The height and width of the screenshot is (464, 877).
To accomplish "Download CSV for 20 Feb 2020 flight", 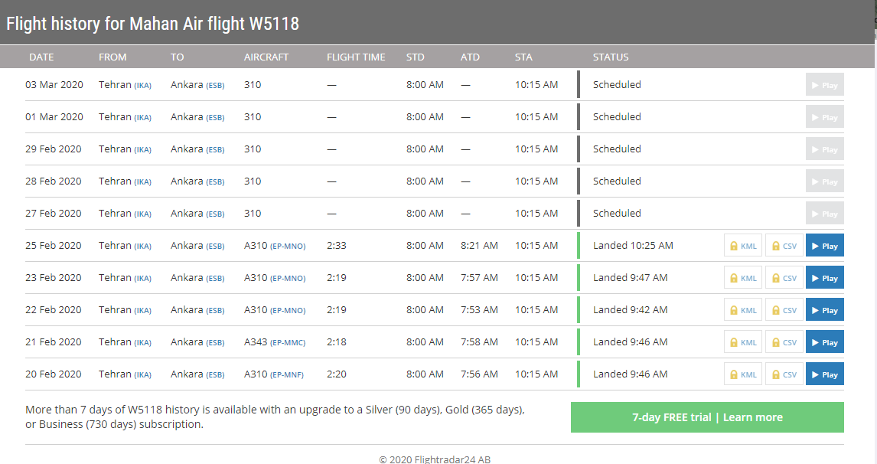I will click(784, 374).
